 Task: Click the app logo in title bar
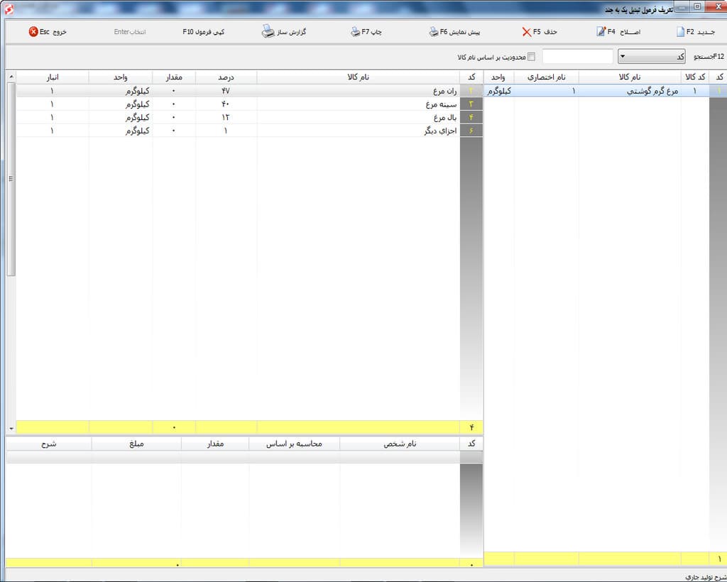9,9
